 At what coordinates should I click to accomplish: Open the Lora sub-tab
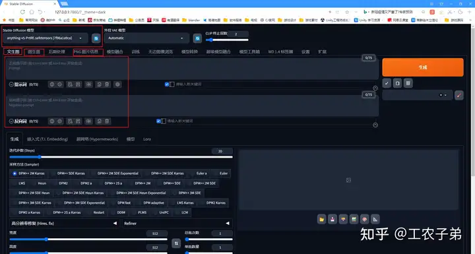point(147,139)
